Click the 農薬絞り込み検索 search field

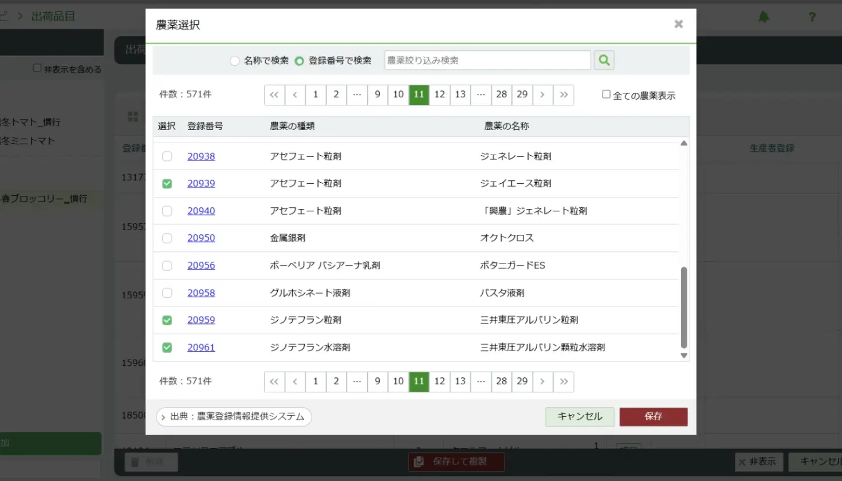pyautogui.click(x=487, y=60)
